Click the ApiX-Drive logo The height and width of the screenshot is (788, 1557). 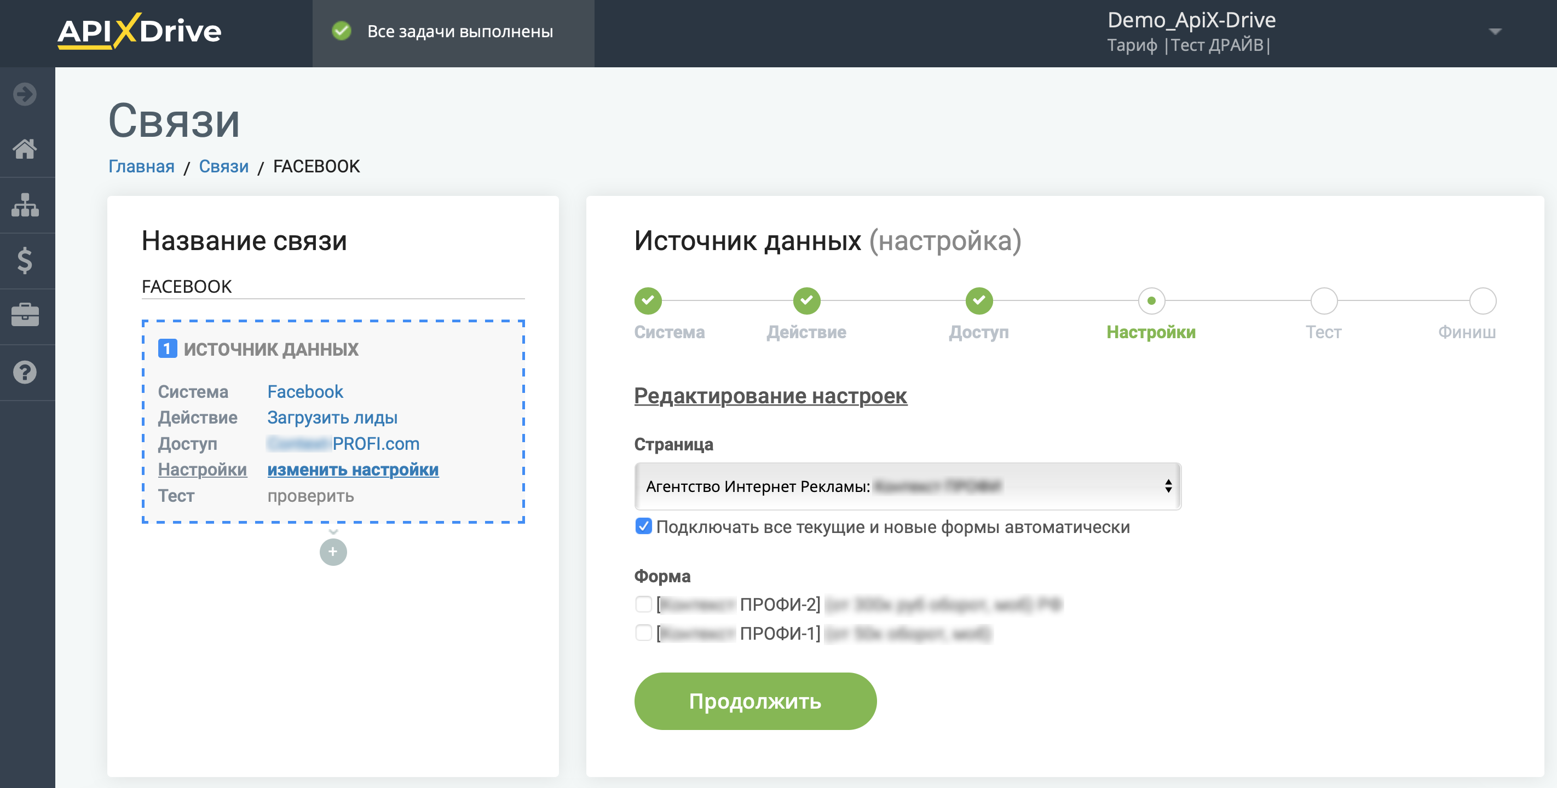139,31
